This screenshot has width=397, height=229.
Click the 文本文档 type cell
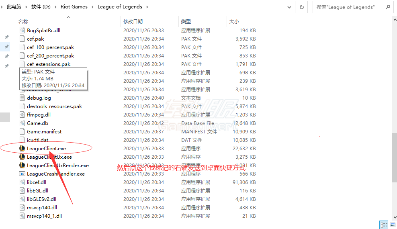pyautogui.click(x=191, y=98)
